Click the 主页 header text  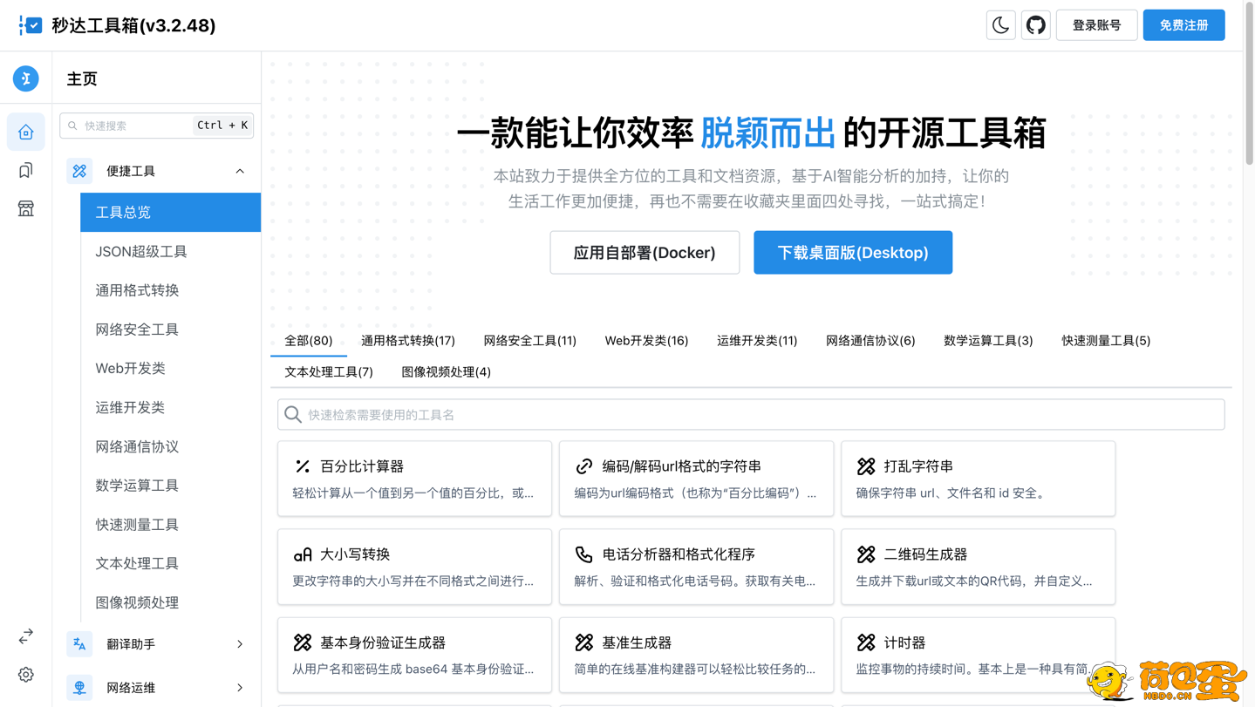pos(82,78)
